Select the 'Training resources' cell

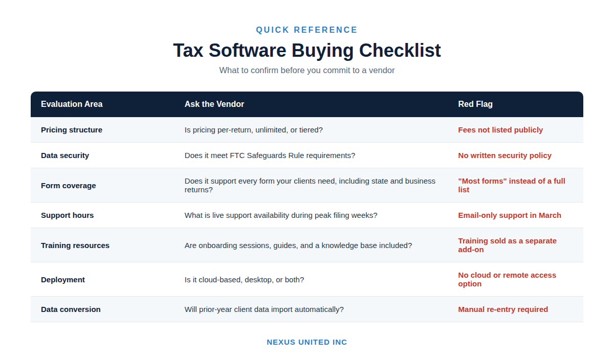[x=75, y=245]
